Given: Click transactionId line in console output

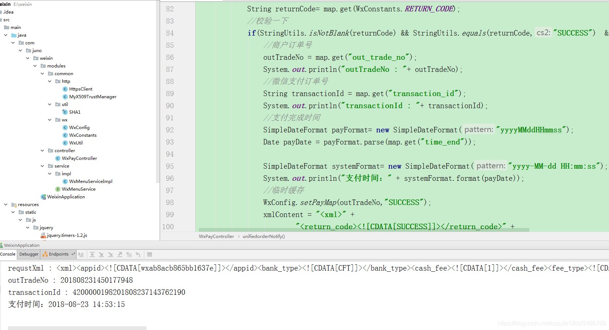Looking at the screenshot, I should click(97, 292).
